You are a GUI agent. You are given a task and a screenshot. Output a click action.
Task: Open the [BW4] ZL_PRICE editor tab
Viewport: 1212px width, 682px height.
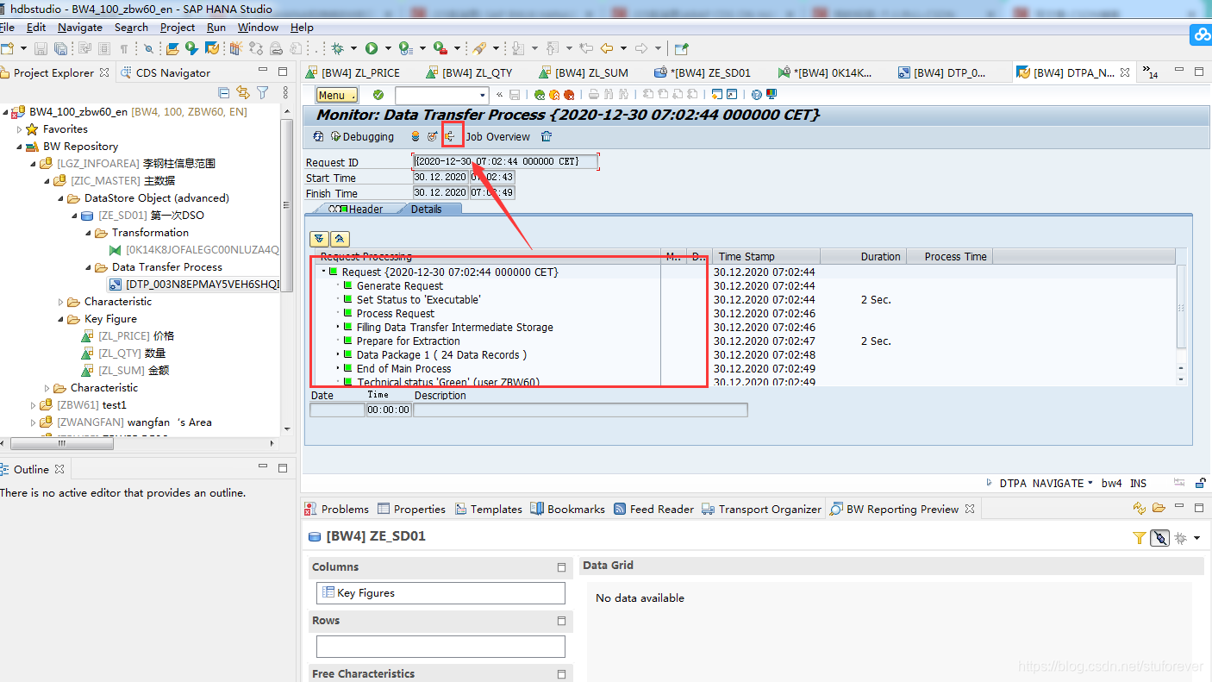[353, 72]
